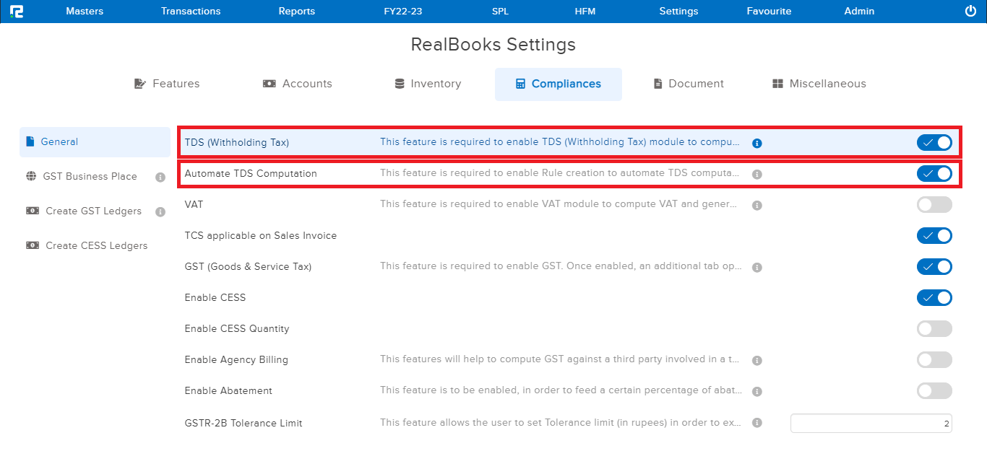Turn on Enable CESS Quantity

[x=934, y=328]
